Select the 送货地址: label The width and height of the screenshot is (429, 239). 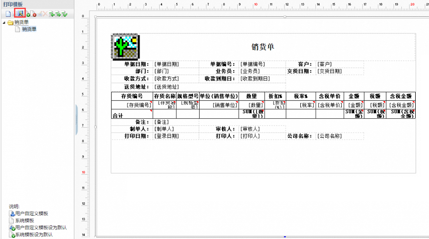(136, 87)
